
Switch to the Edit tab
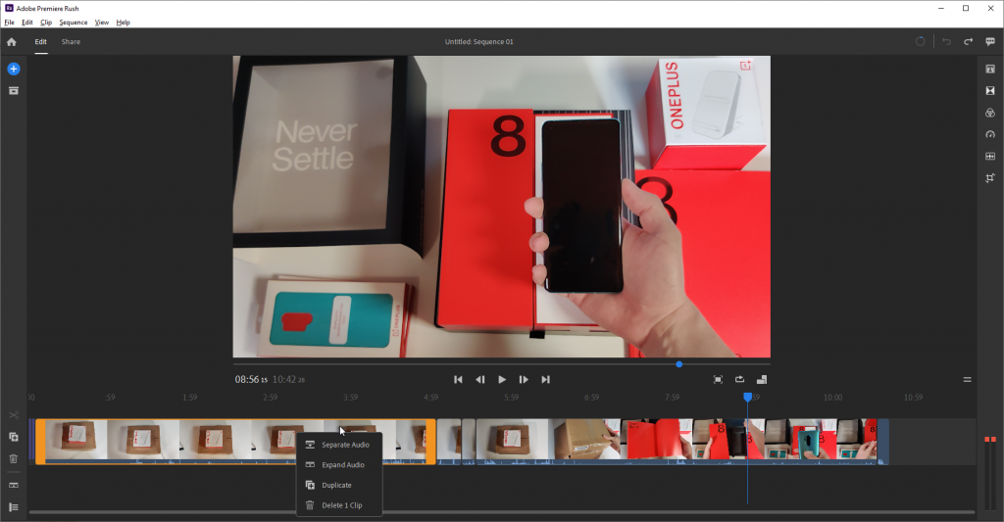[40, 41]
